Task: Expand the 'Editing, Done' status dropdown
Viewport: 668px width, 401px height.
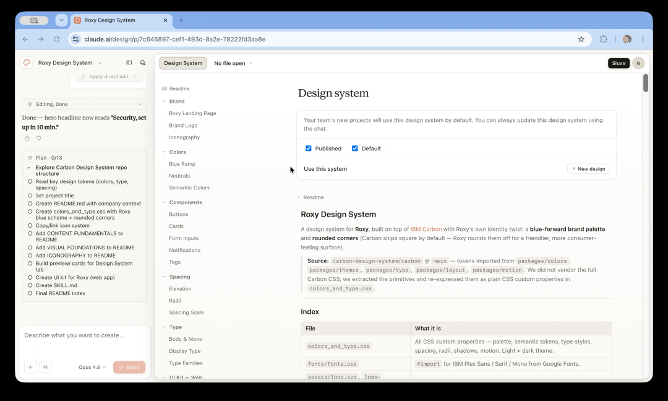Action: (x=85, y=104)
